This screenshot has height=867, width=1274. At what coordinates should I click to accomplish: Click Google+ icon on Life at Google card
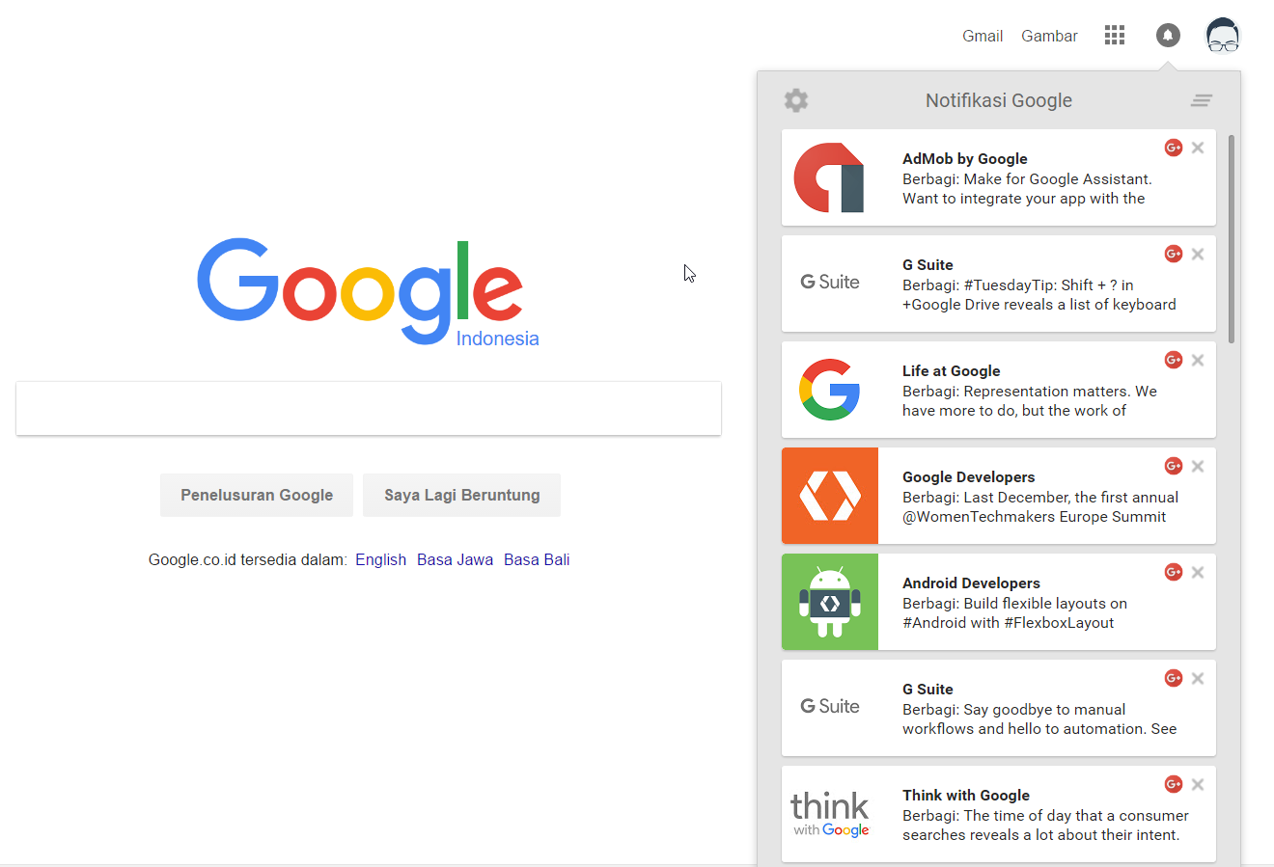(x=1174, y=360)
